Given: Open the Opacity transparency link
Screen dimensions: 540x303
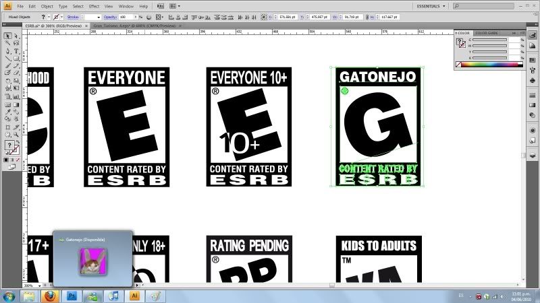Looking at the screenshot, I should (x=110, y=17).
